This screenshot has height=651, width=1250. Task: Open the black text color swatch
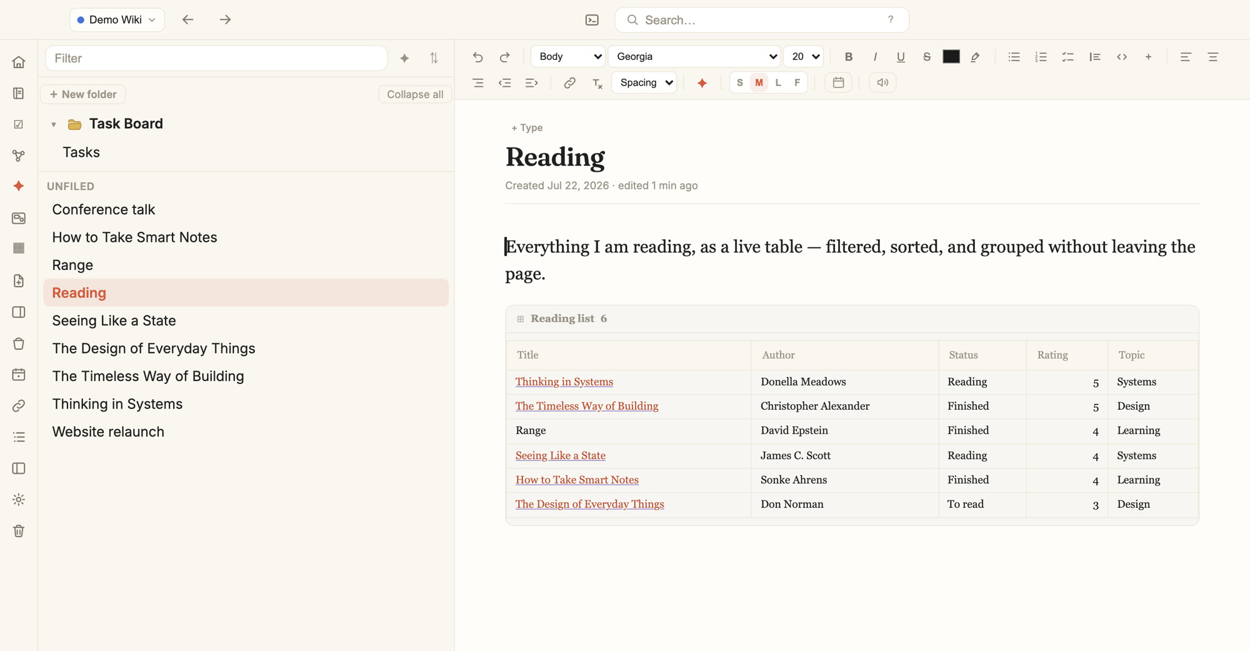tap(951, 57)
